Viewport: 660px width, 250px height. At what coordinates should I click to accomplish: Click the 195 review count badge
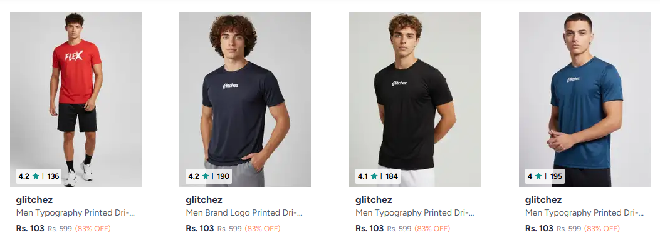[556, 176]
